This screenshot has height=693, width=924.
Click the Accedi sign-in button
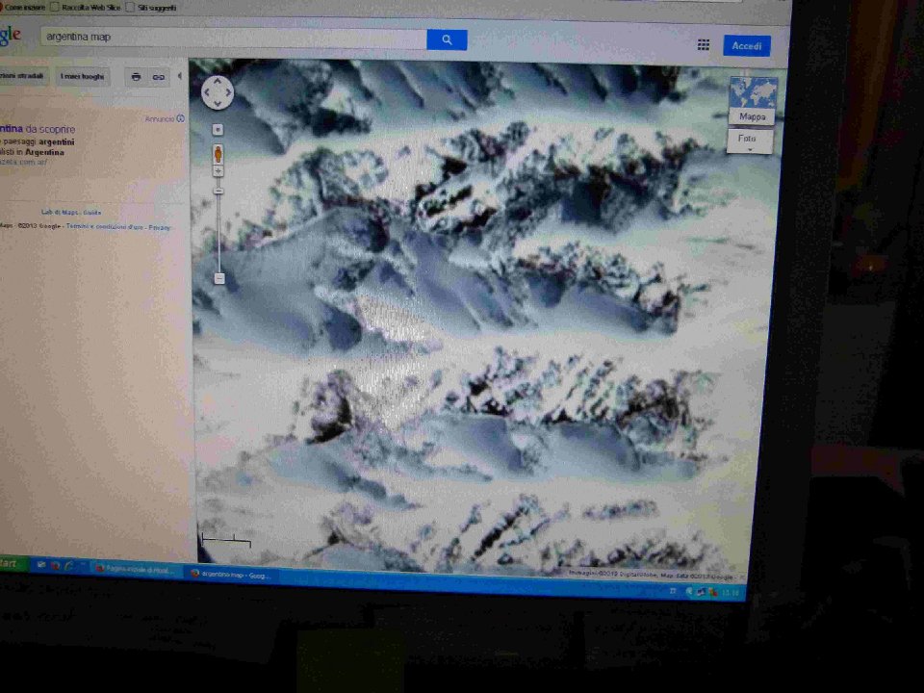point(747,46)
